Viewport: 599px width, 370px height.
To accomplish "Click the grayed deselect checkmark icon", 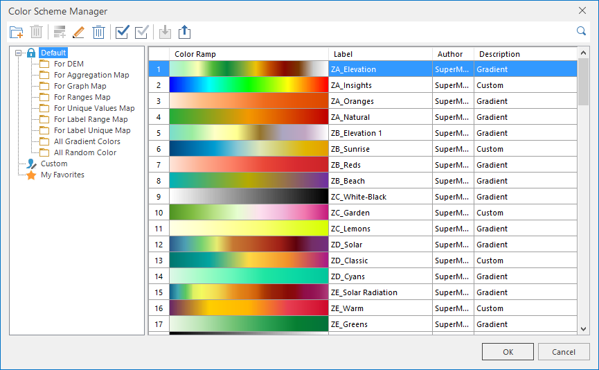I will (142, 32).
